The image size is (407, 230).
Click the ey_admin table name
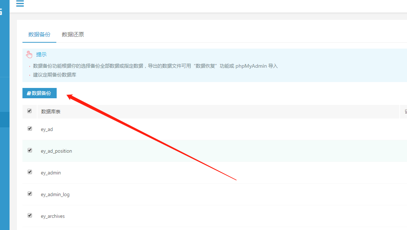(51, 173)
